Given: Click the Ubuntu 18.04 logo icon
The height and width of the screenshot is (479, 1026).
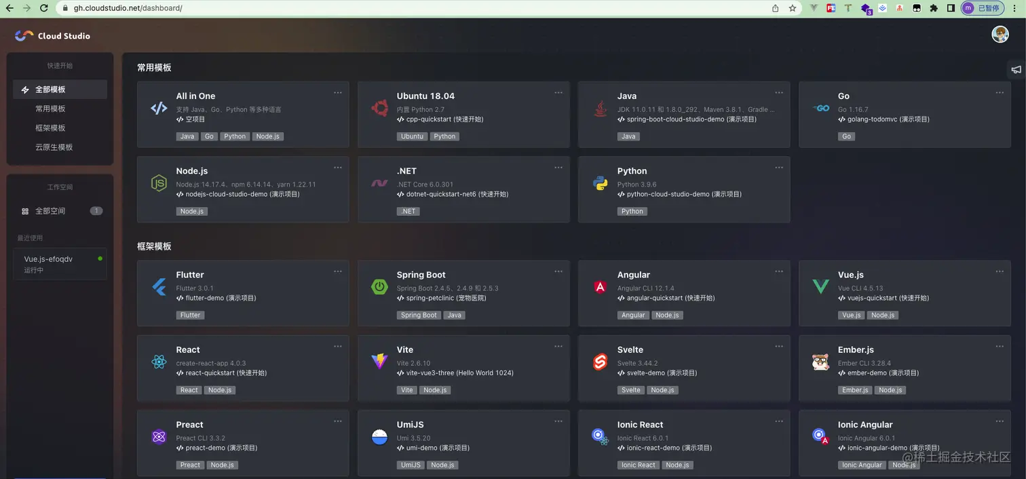Looking at the screenshot, I should 379,108.
